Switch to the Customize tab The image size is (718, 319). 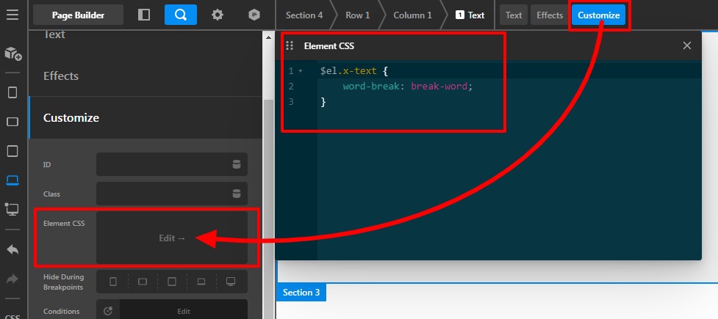click(598, 15)
